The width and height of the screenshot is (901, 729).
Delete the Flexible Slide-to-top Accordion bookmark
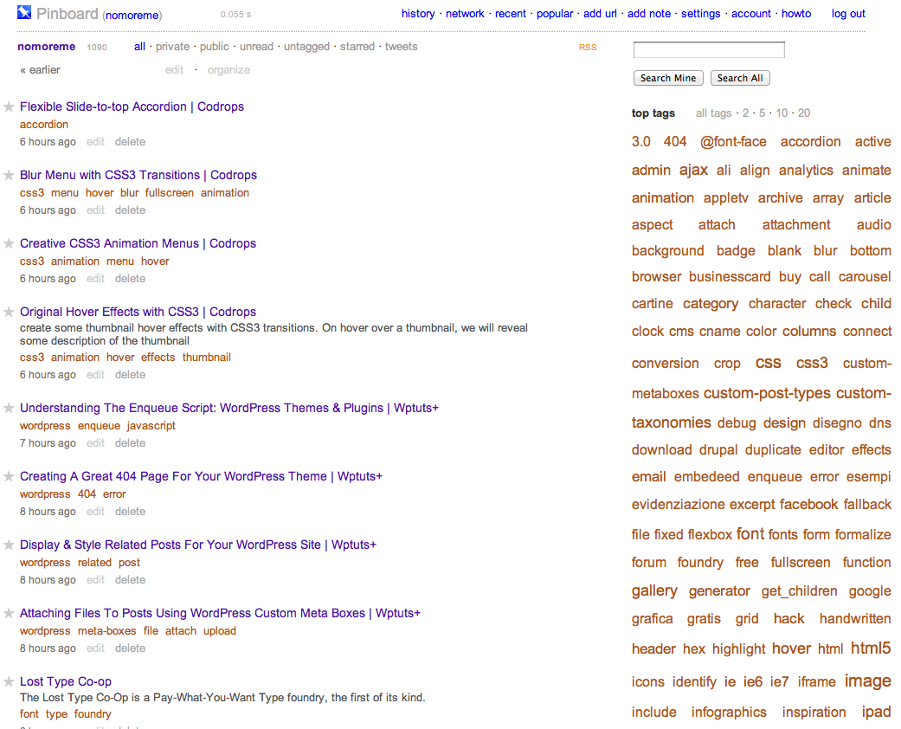click(x=130, y=142)
